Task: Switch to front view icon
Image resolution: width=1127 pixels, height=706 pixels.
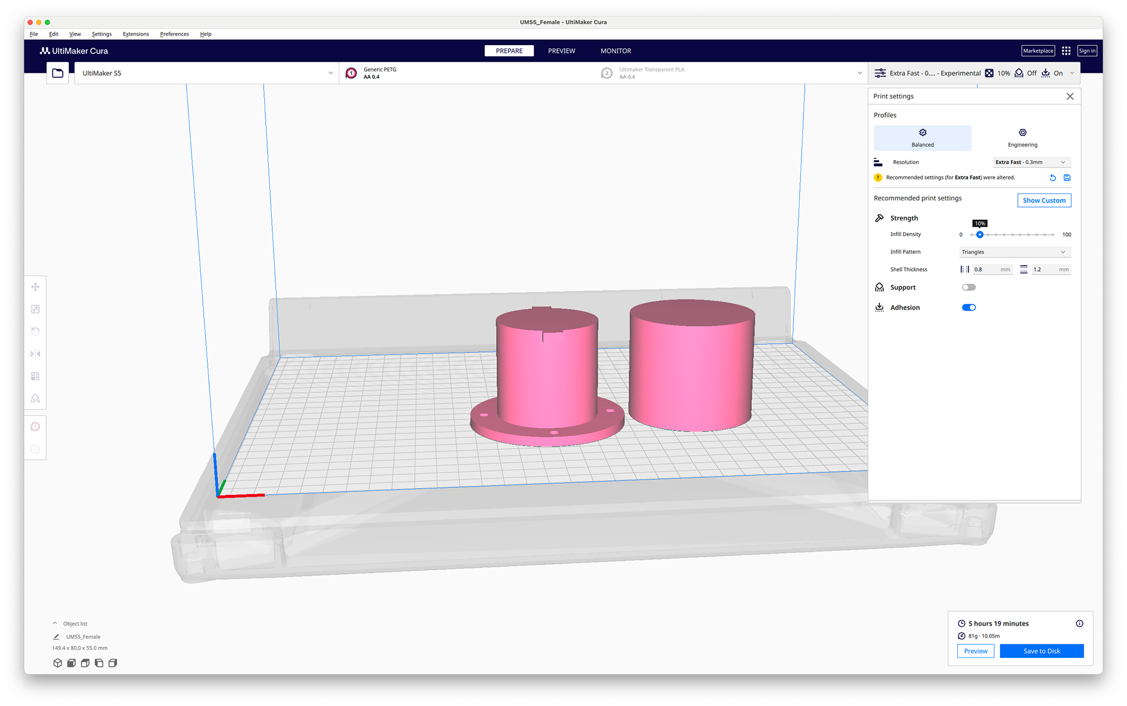Action: click(71, 663)
